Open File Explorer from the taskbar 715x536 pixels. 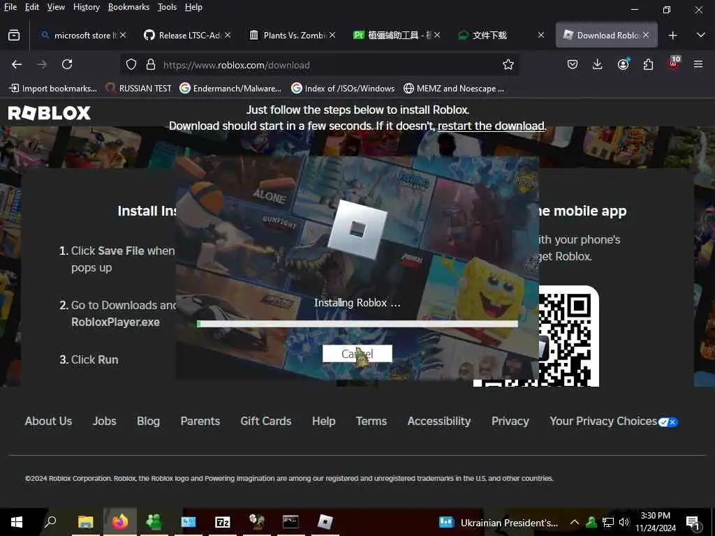click(85, 522)
